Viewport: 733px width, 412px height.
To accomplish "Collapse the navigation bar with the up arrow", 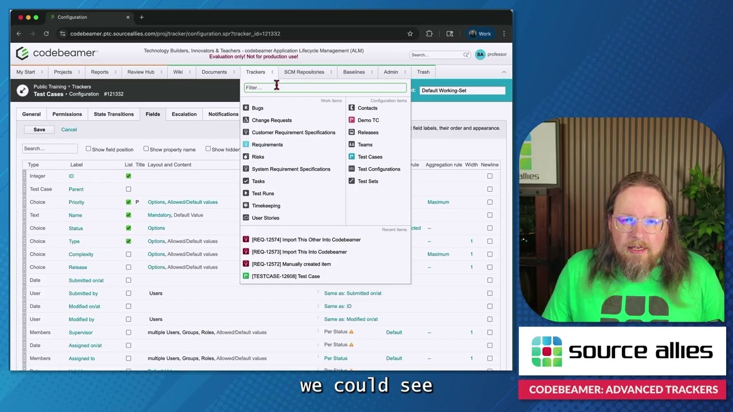I will [x=504, y=72].
